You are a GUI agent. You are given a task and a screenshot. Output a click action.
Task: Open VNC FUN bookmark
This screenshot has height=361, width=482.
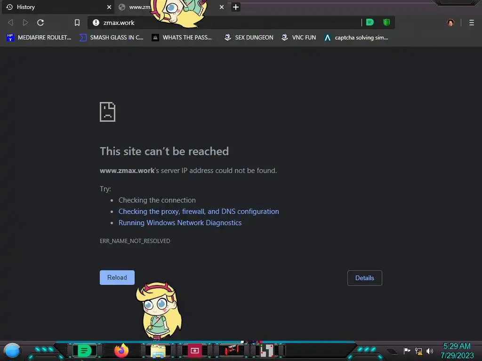click(x=299, y=38)
